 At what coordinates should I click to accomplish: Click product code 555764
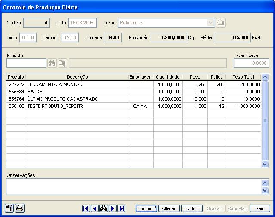click(16, 99)
